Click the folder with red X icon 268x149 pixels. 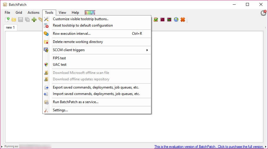(46, 42)
